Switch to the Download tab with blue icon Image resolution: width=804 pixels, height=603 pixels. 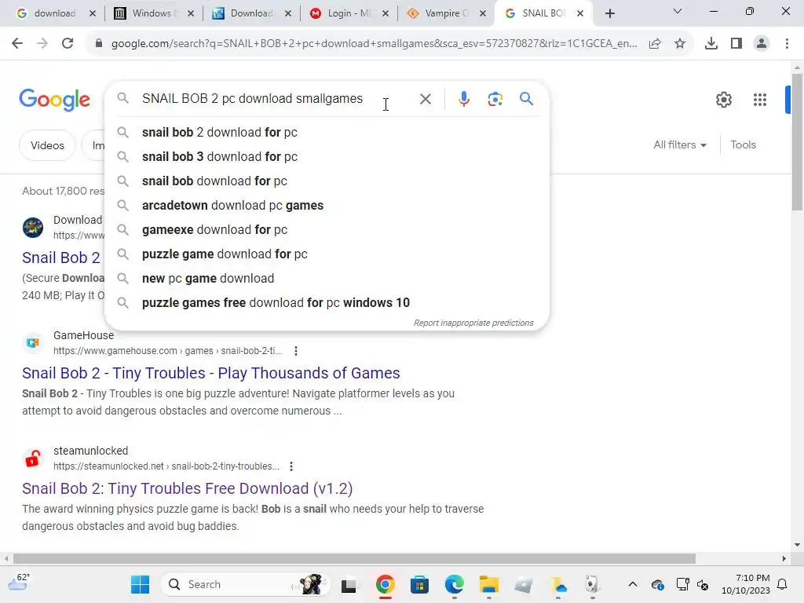coord(250,13)
